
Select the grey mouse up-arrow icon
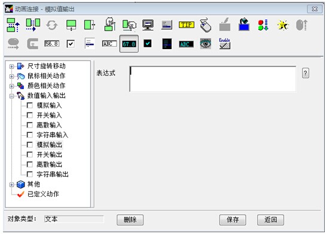301,25
